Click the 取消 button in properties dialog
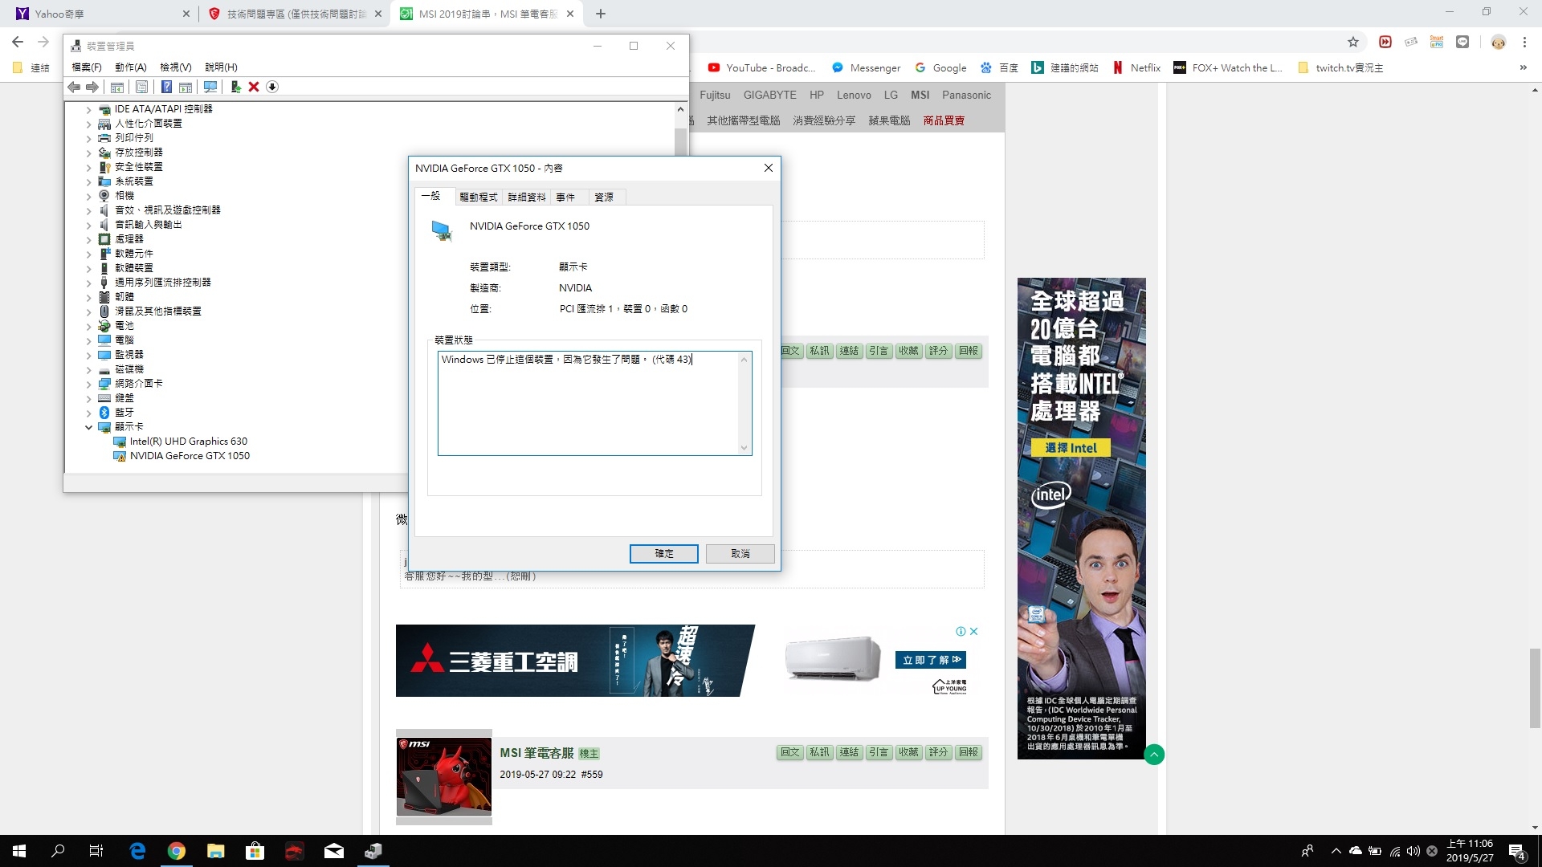Image resolution: width=1542 pixels, height=867 pixels. click(x=740, y=554)
